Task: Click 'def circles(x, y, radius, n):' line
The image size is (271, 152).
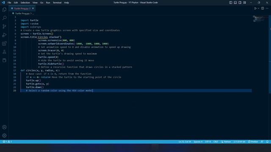Action: [40, 71]
